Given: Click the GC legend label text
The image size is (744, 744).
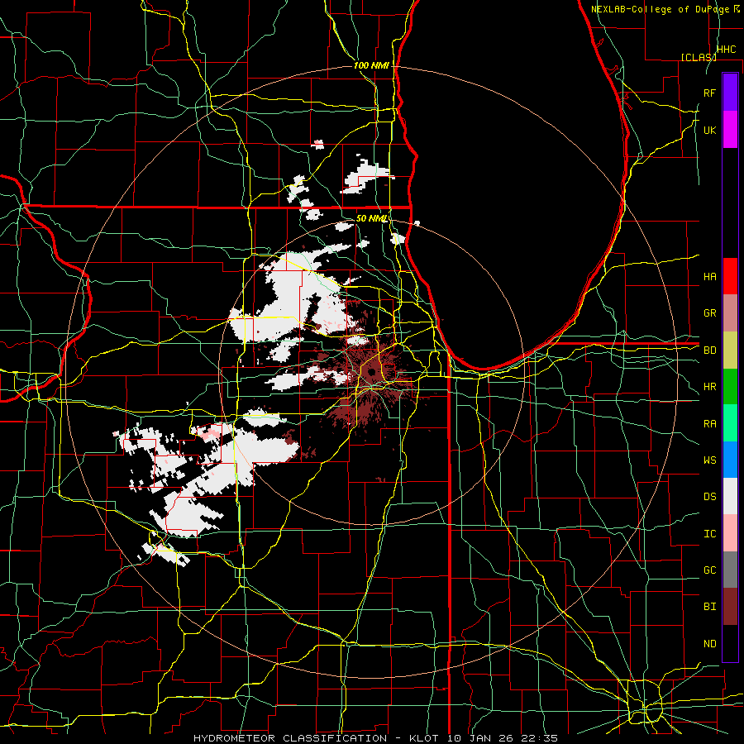Looking at the screenshot, I should pos(709,570).
